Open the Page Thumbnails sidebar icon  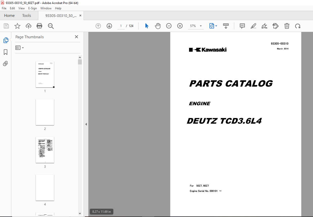click(x=6, y=40)
